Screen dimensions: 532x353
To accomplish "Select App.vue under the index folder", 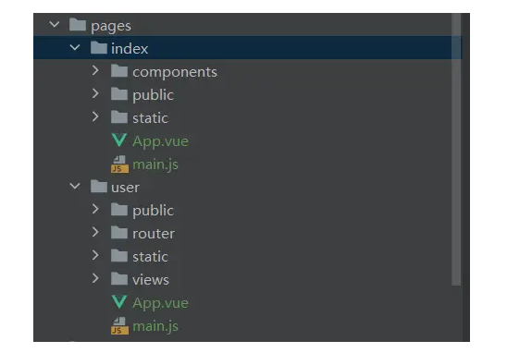I will (x=160, y=141).
